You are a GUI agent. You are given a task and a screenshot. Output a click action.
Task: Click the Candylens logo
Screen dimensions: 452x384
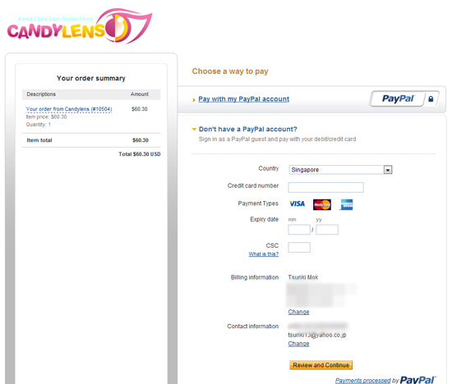[79, 26]
